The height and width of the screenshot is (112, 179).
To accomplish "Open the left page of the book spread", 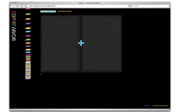I will pyautogui.click(x=61, y=44).
